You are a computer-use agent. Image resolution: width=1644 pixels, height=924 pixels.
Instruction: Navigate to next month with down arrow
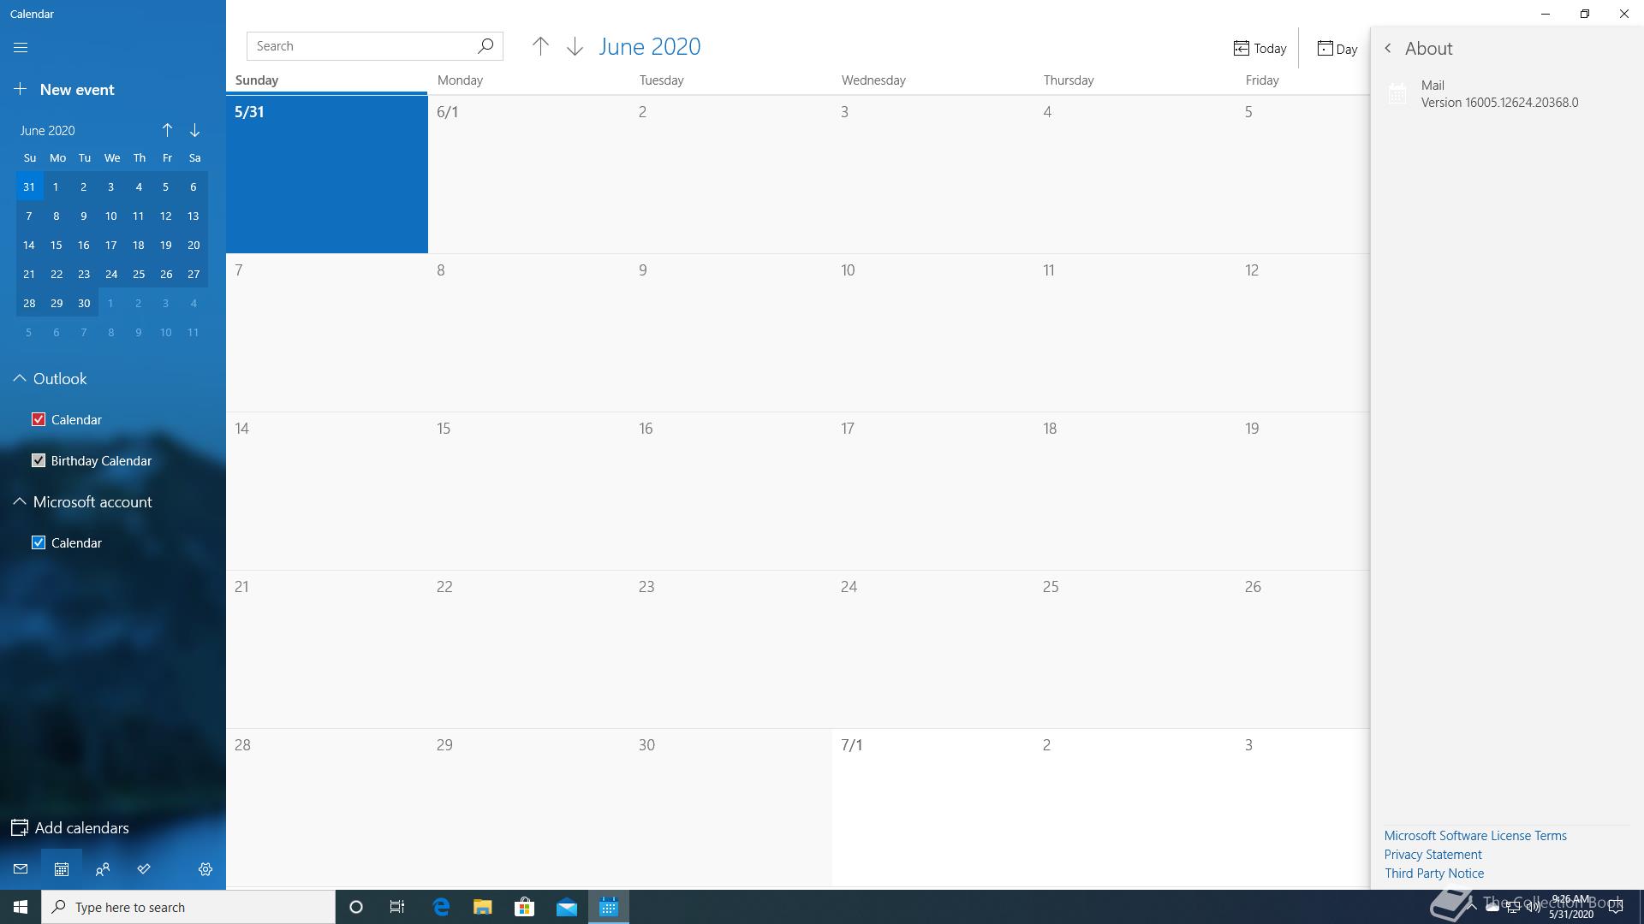coord(575,46)
